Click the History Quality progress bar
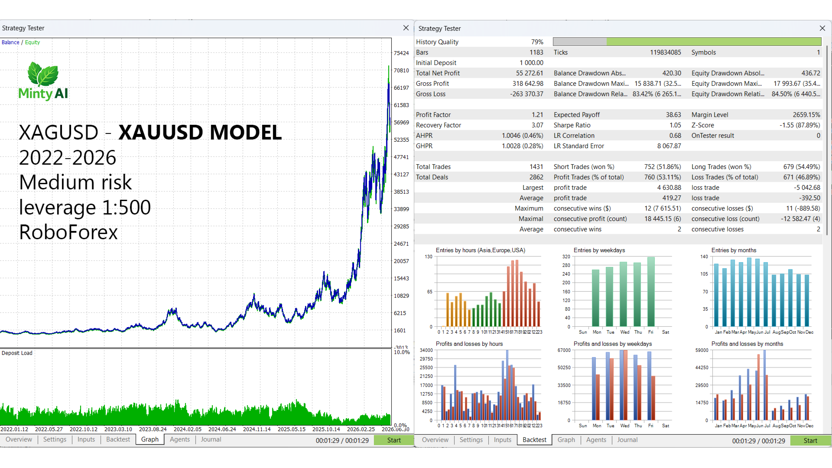 click(687, 42)
